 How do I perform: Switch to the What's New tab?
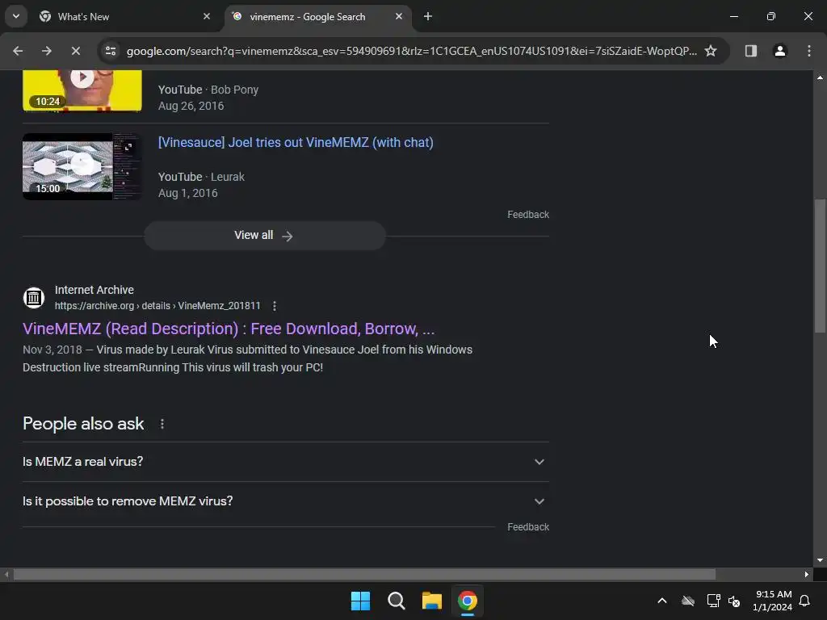point(125,16)
